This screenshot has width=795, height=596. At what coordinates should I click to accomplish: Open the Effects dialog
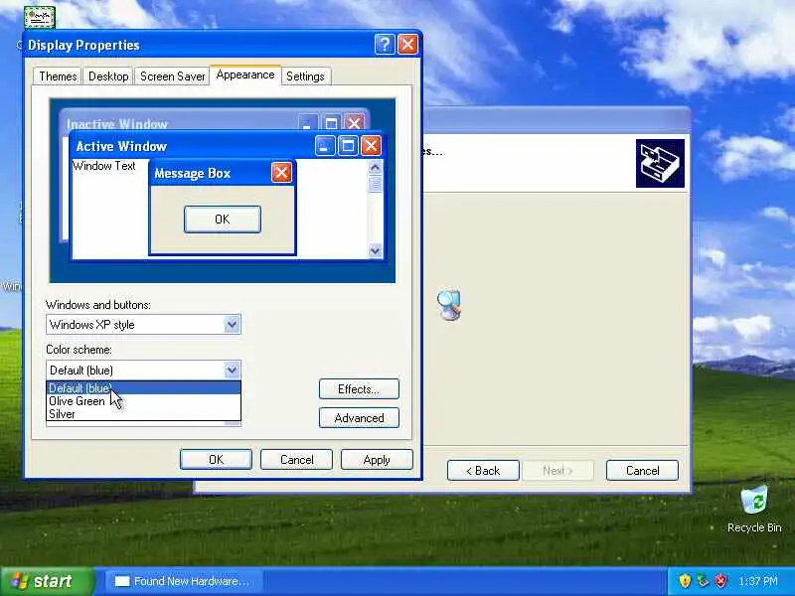359,389
